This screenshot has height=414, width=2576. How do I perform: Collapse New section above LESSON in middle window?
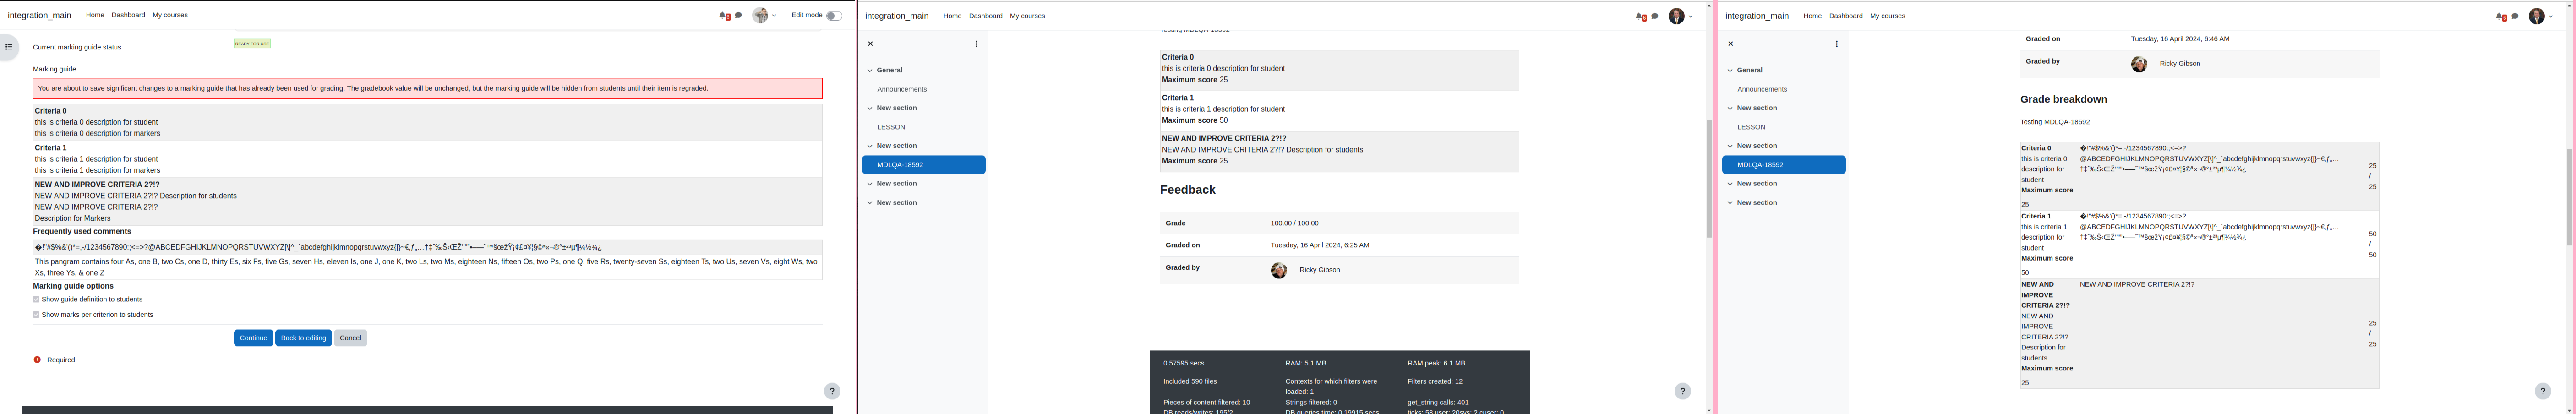(870, 108)
